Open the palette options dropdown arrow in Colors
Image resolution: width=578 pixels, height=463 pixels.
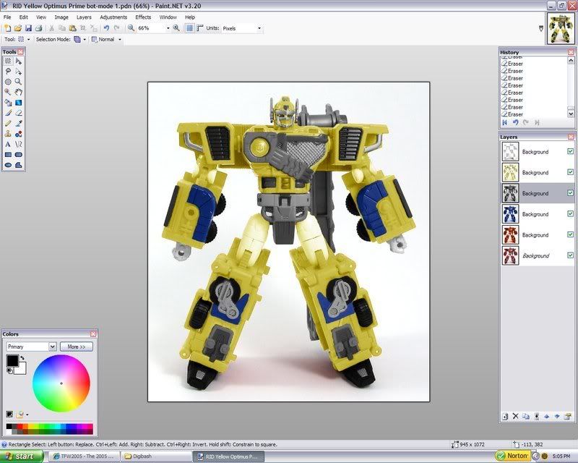pos(27,415)
